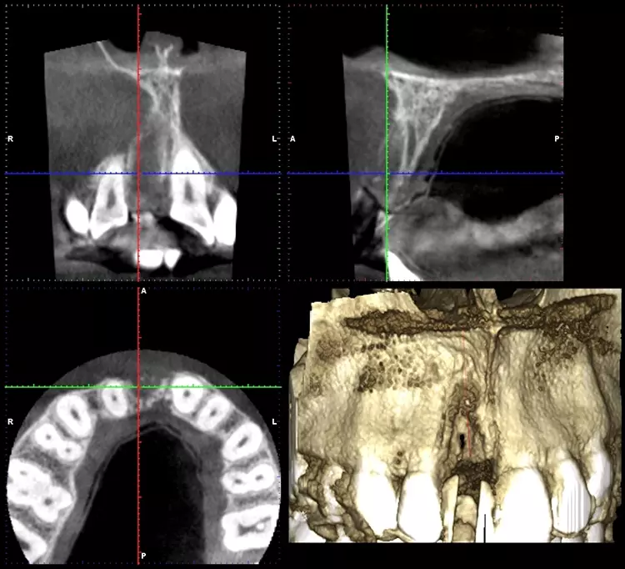Click the A orientation label in sagittal view
625x569 pixels.
[x=293, y=138]
